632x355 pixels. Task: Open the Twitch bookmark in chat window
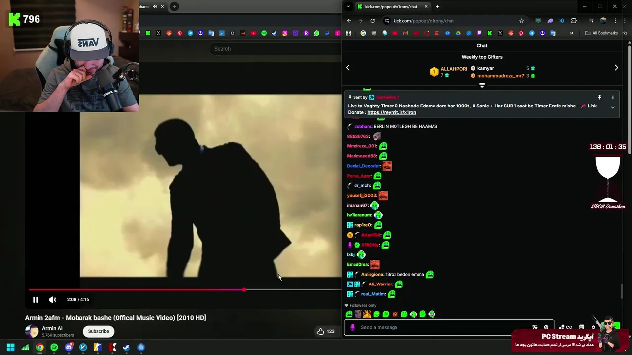(479, 33)
